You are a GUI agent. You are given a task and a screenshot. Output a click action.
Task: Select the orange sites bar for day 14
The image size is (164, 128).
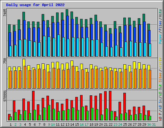point(73,77)
